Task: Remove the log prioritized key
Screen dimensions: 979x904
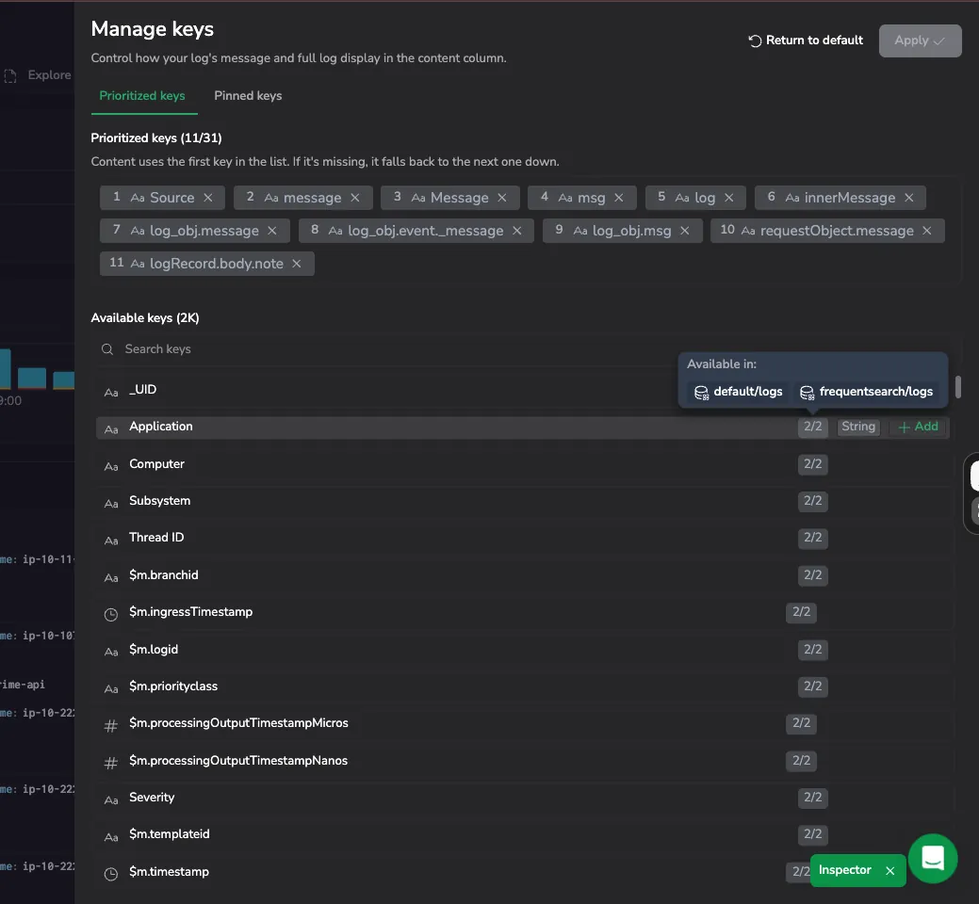Action: click(728, 198)
